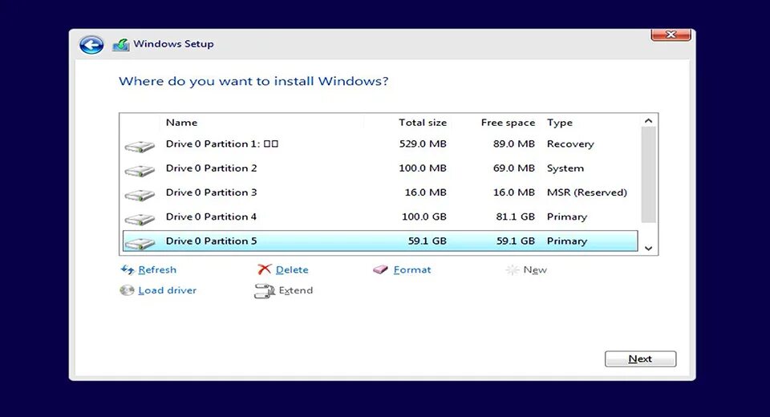This screenshot has width=770, height=417.
Task: Select the Type column header
Action: pos(560,123)
